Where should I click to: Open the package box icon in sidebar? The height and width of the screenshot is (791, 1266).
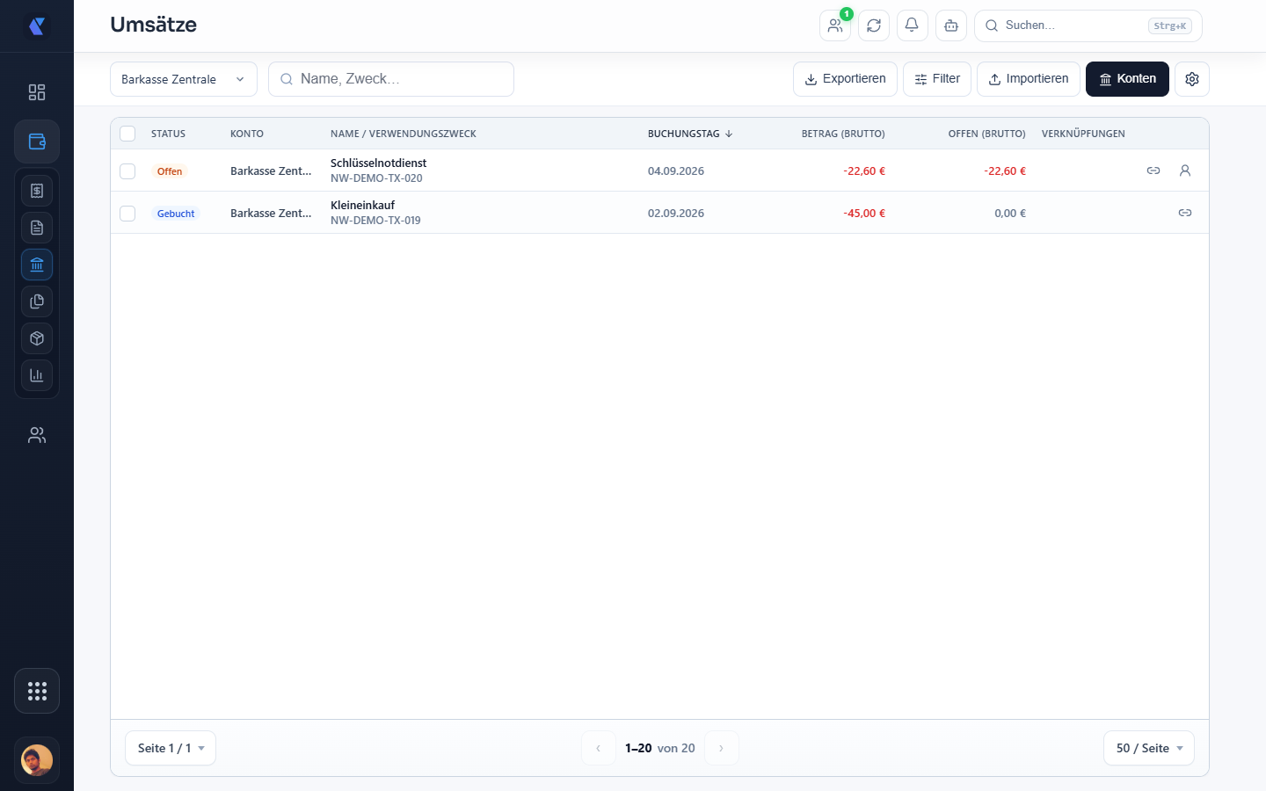point(37,338)
